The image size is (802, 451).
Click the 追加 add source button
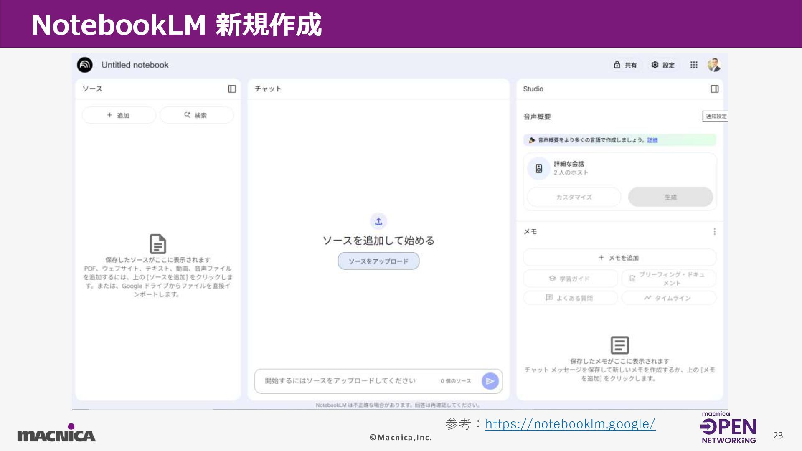pyautogui.click(x=119, y=115)
